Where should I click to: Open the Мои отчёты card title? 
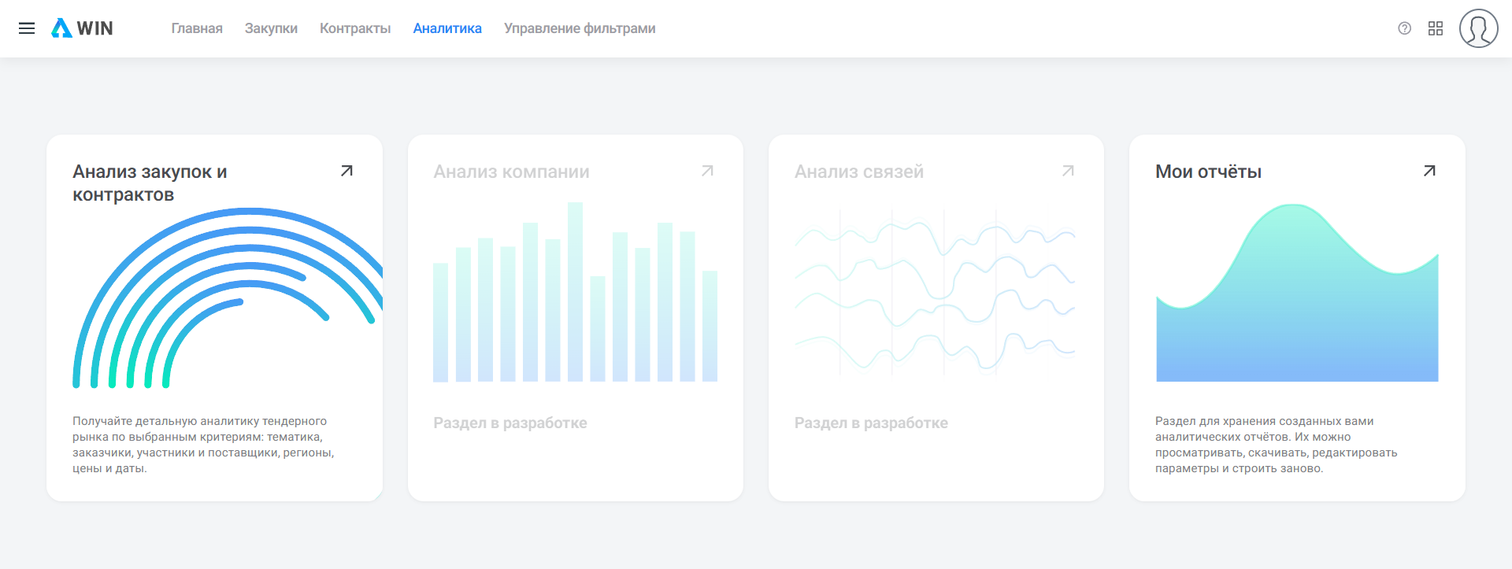pyautogui.click(x=1208, y=172)
